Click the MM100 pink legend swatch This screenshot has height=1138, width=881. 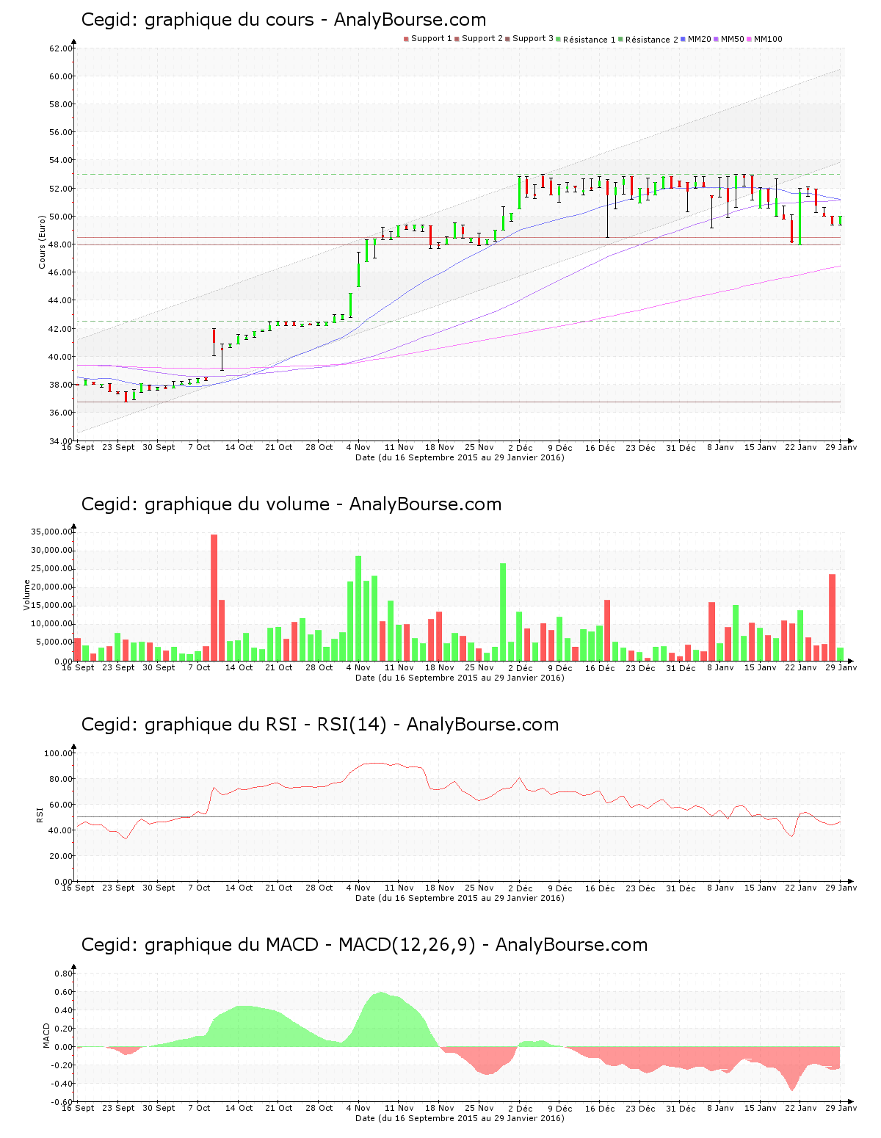[750, 39]
